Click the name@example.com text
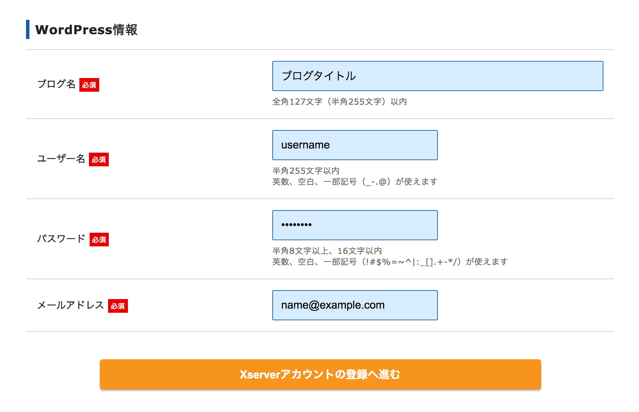 [333, 305]
